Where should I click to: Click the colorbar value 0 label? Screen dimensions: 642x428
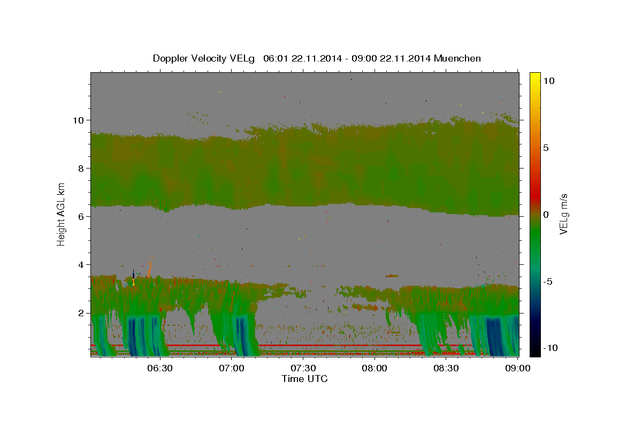point(546,215)
